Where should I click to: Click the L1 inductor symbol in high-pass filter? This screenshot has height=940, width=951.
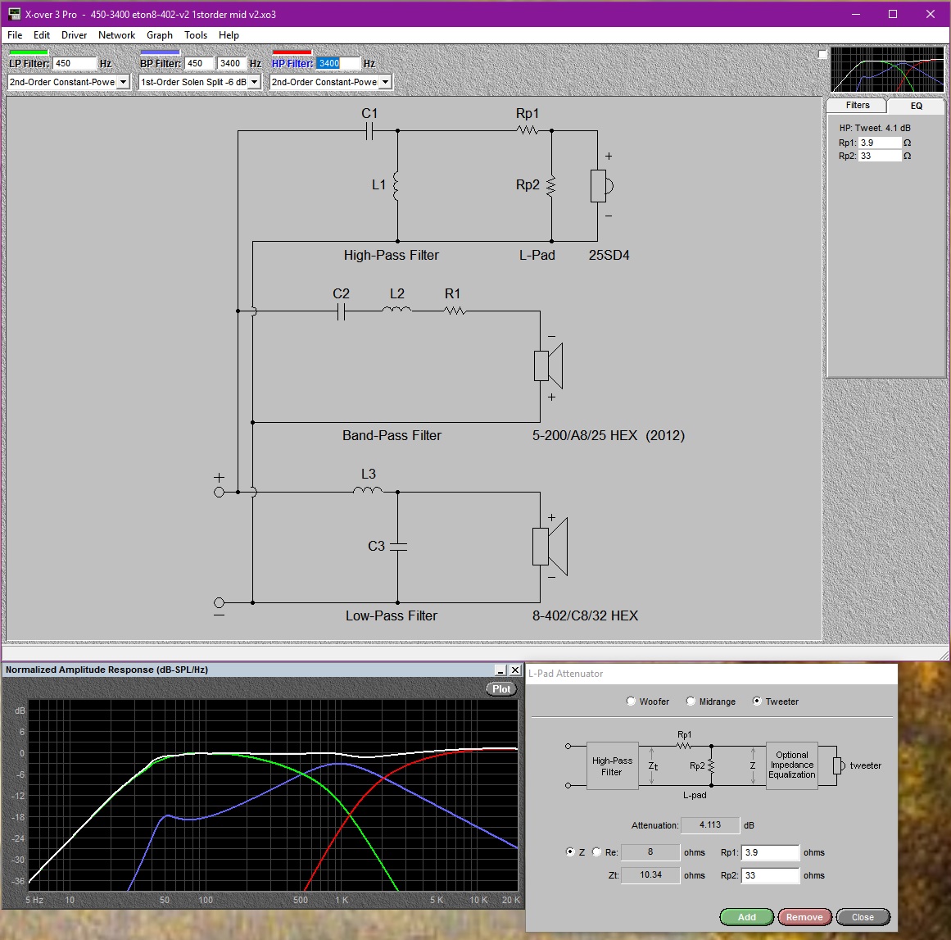397,186
